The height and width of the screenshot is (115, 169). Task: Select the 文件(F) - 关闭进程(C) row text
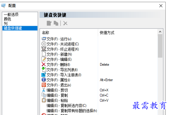(x=63, y=44)
